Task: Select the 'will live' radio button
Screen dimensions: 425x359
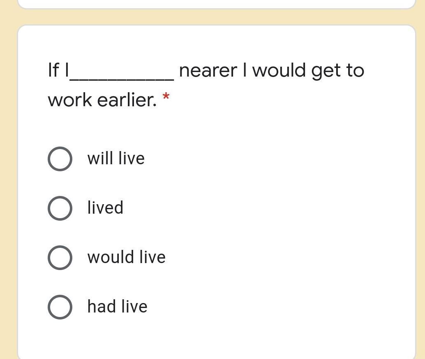Action: click(x=60, y=159)
